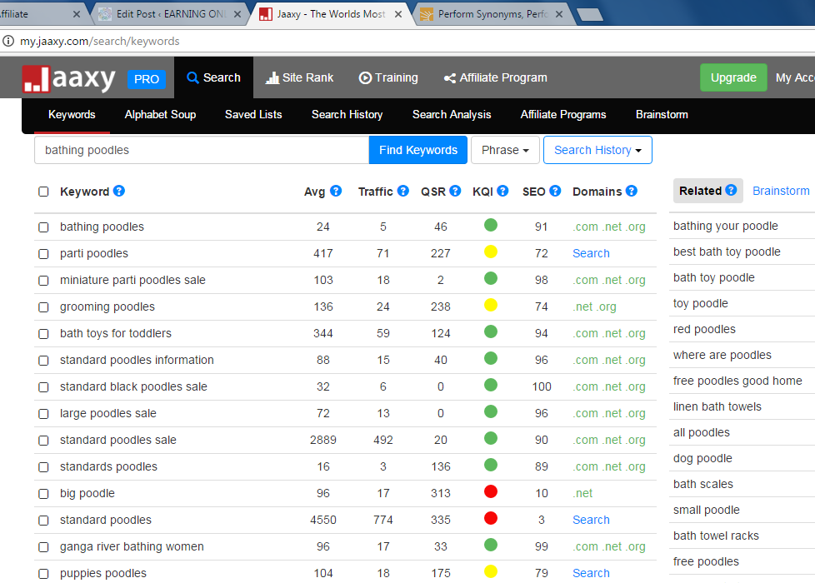Click the yellow KQI dot for puppies poodles
Screen dimensions: 815x583
coord(491,571)
